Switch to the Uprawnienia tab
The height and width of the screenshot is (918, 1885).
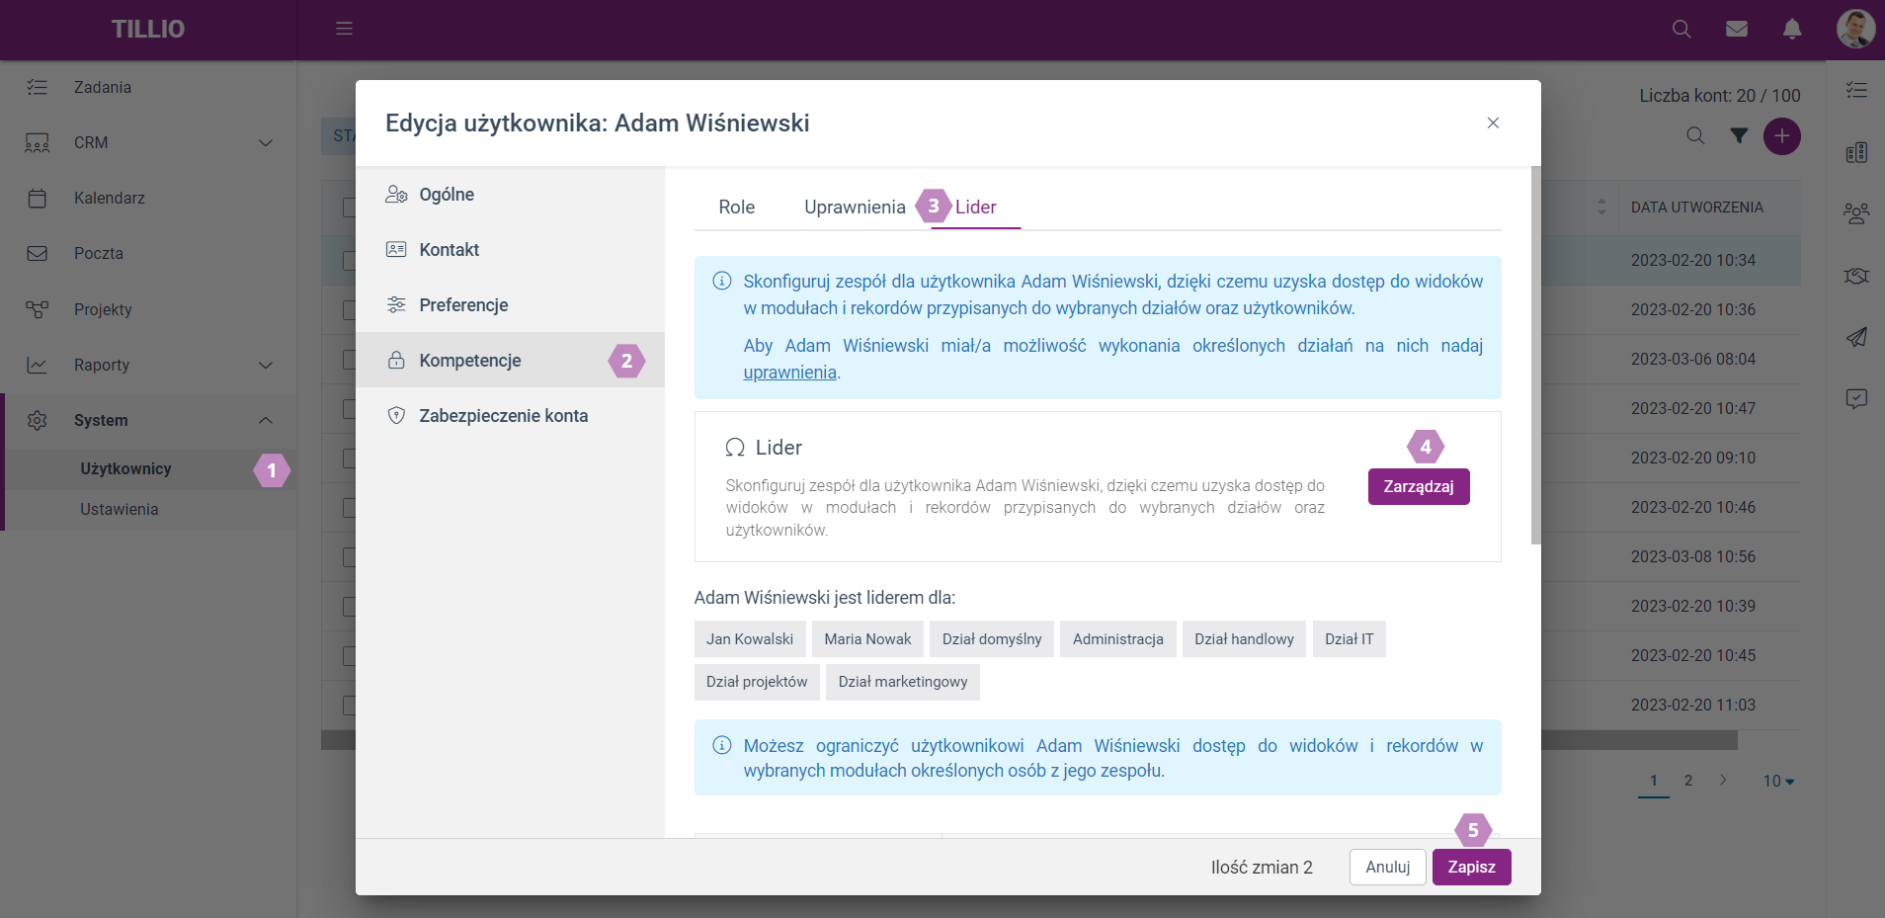(855, 207)
